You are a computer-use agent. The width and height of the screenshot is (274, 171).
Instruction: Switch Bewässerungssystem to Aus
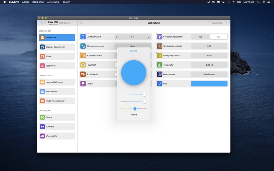pyautogui.click(x=200, y=37)
